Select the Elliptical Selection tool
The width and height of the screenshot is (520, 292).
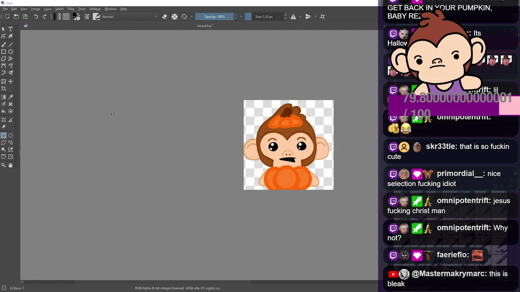[x=11, y=135]
